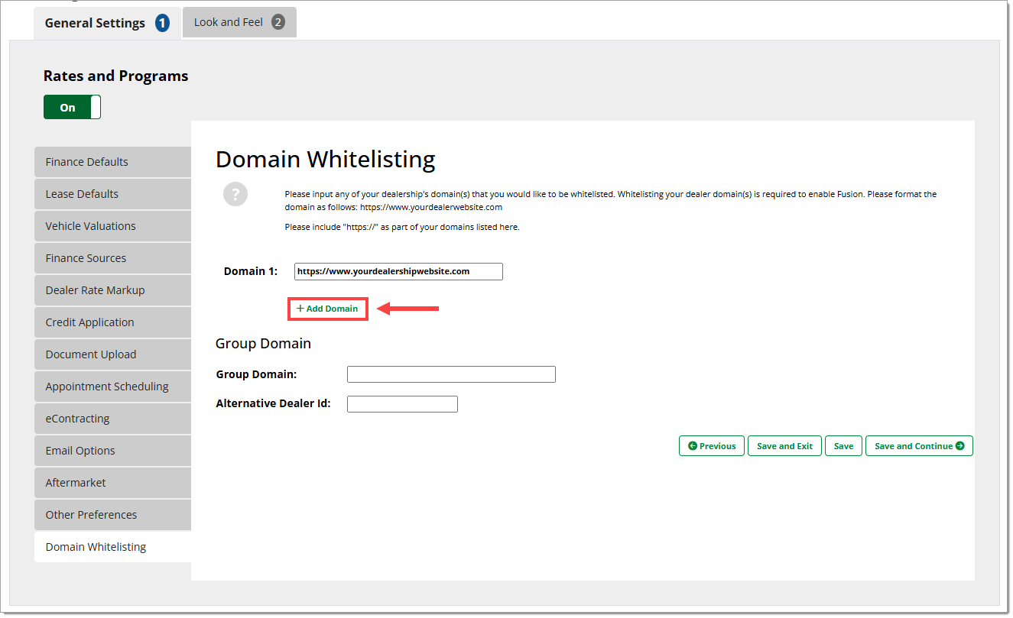Screen dimensions: 1013x618
Task: Go to Lease Defaults section
Action: pyautogui.click(x=112, y=194)
